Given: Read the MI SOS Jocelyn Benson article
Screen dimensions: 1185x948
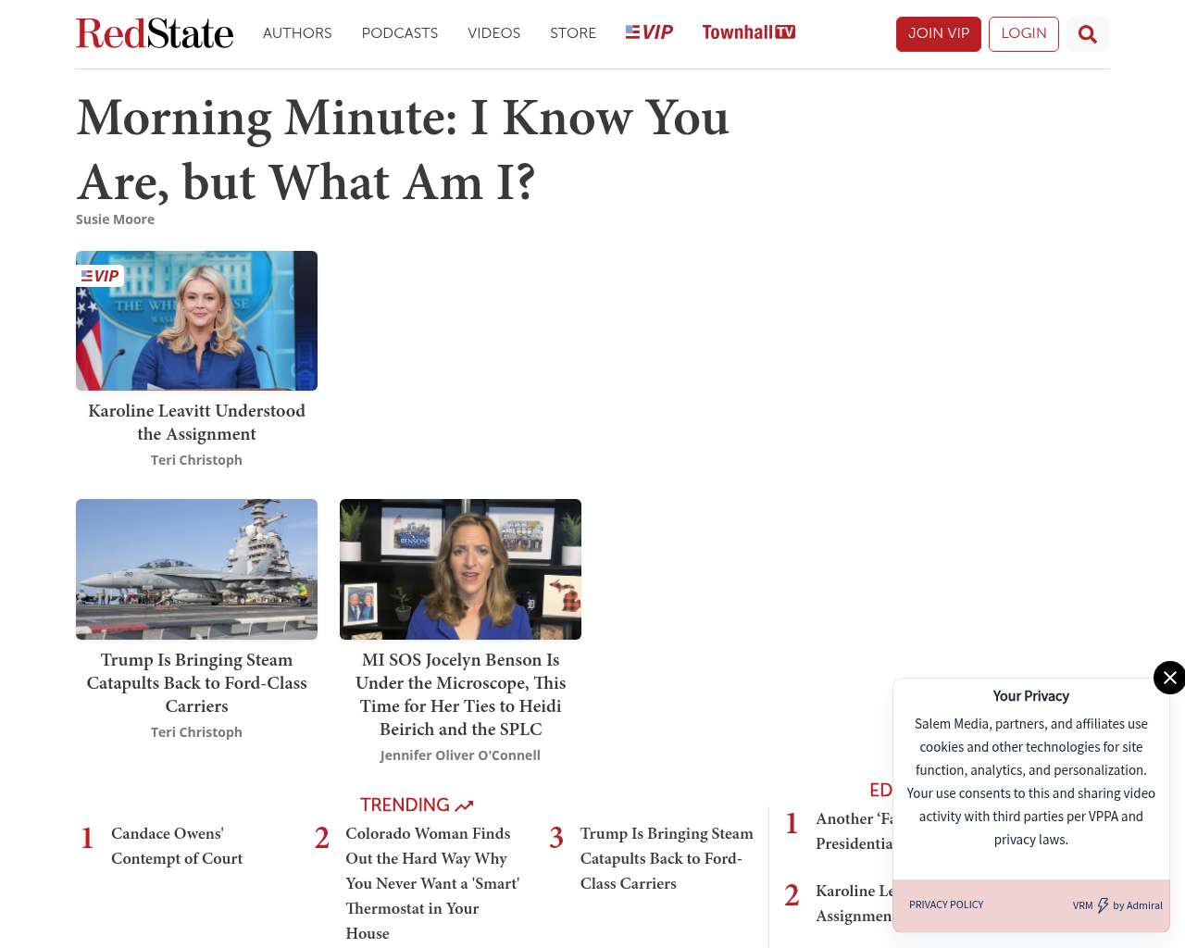Looking at the screenshot, I should (460, 694).
